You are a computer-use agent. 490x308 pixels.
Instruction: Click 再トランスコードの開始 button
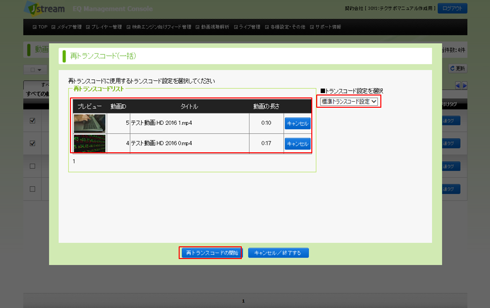coord(210,253)
